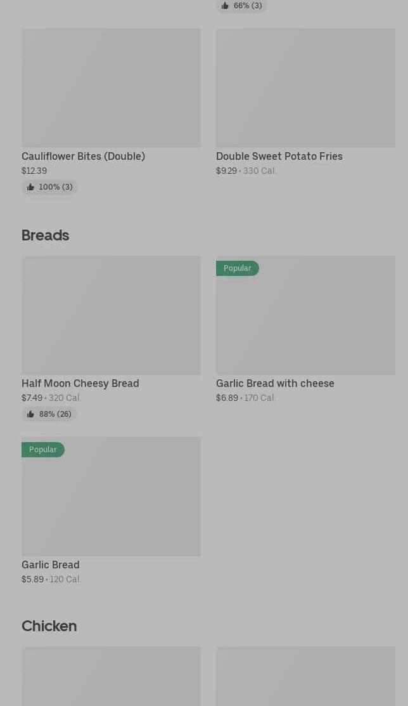
Task: Click the $12.39 price under Cauliflower Bites
Action: pos(34,171)
